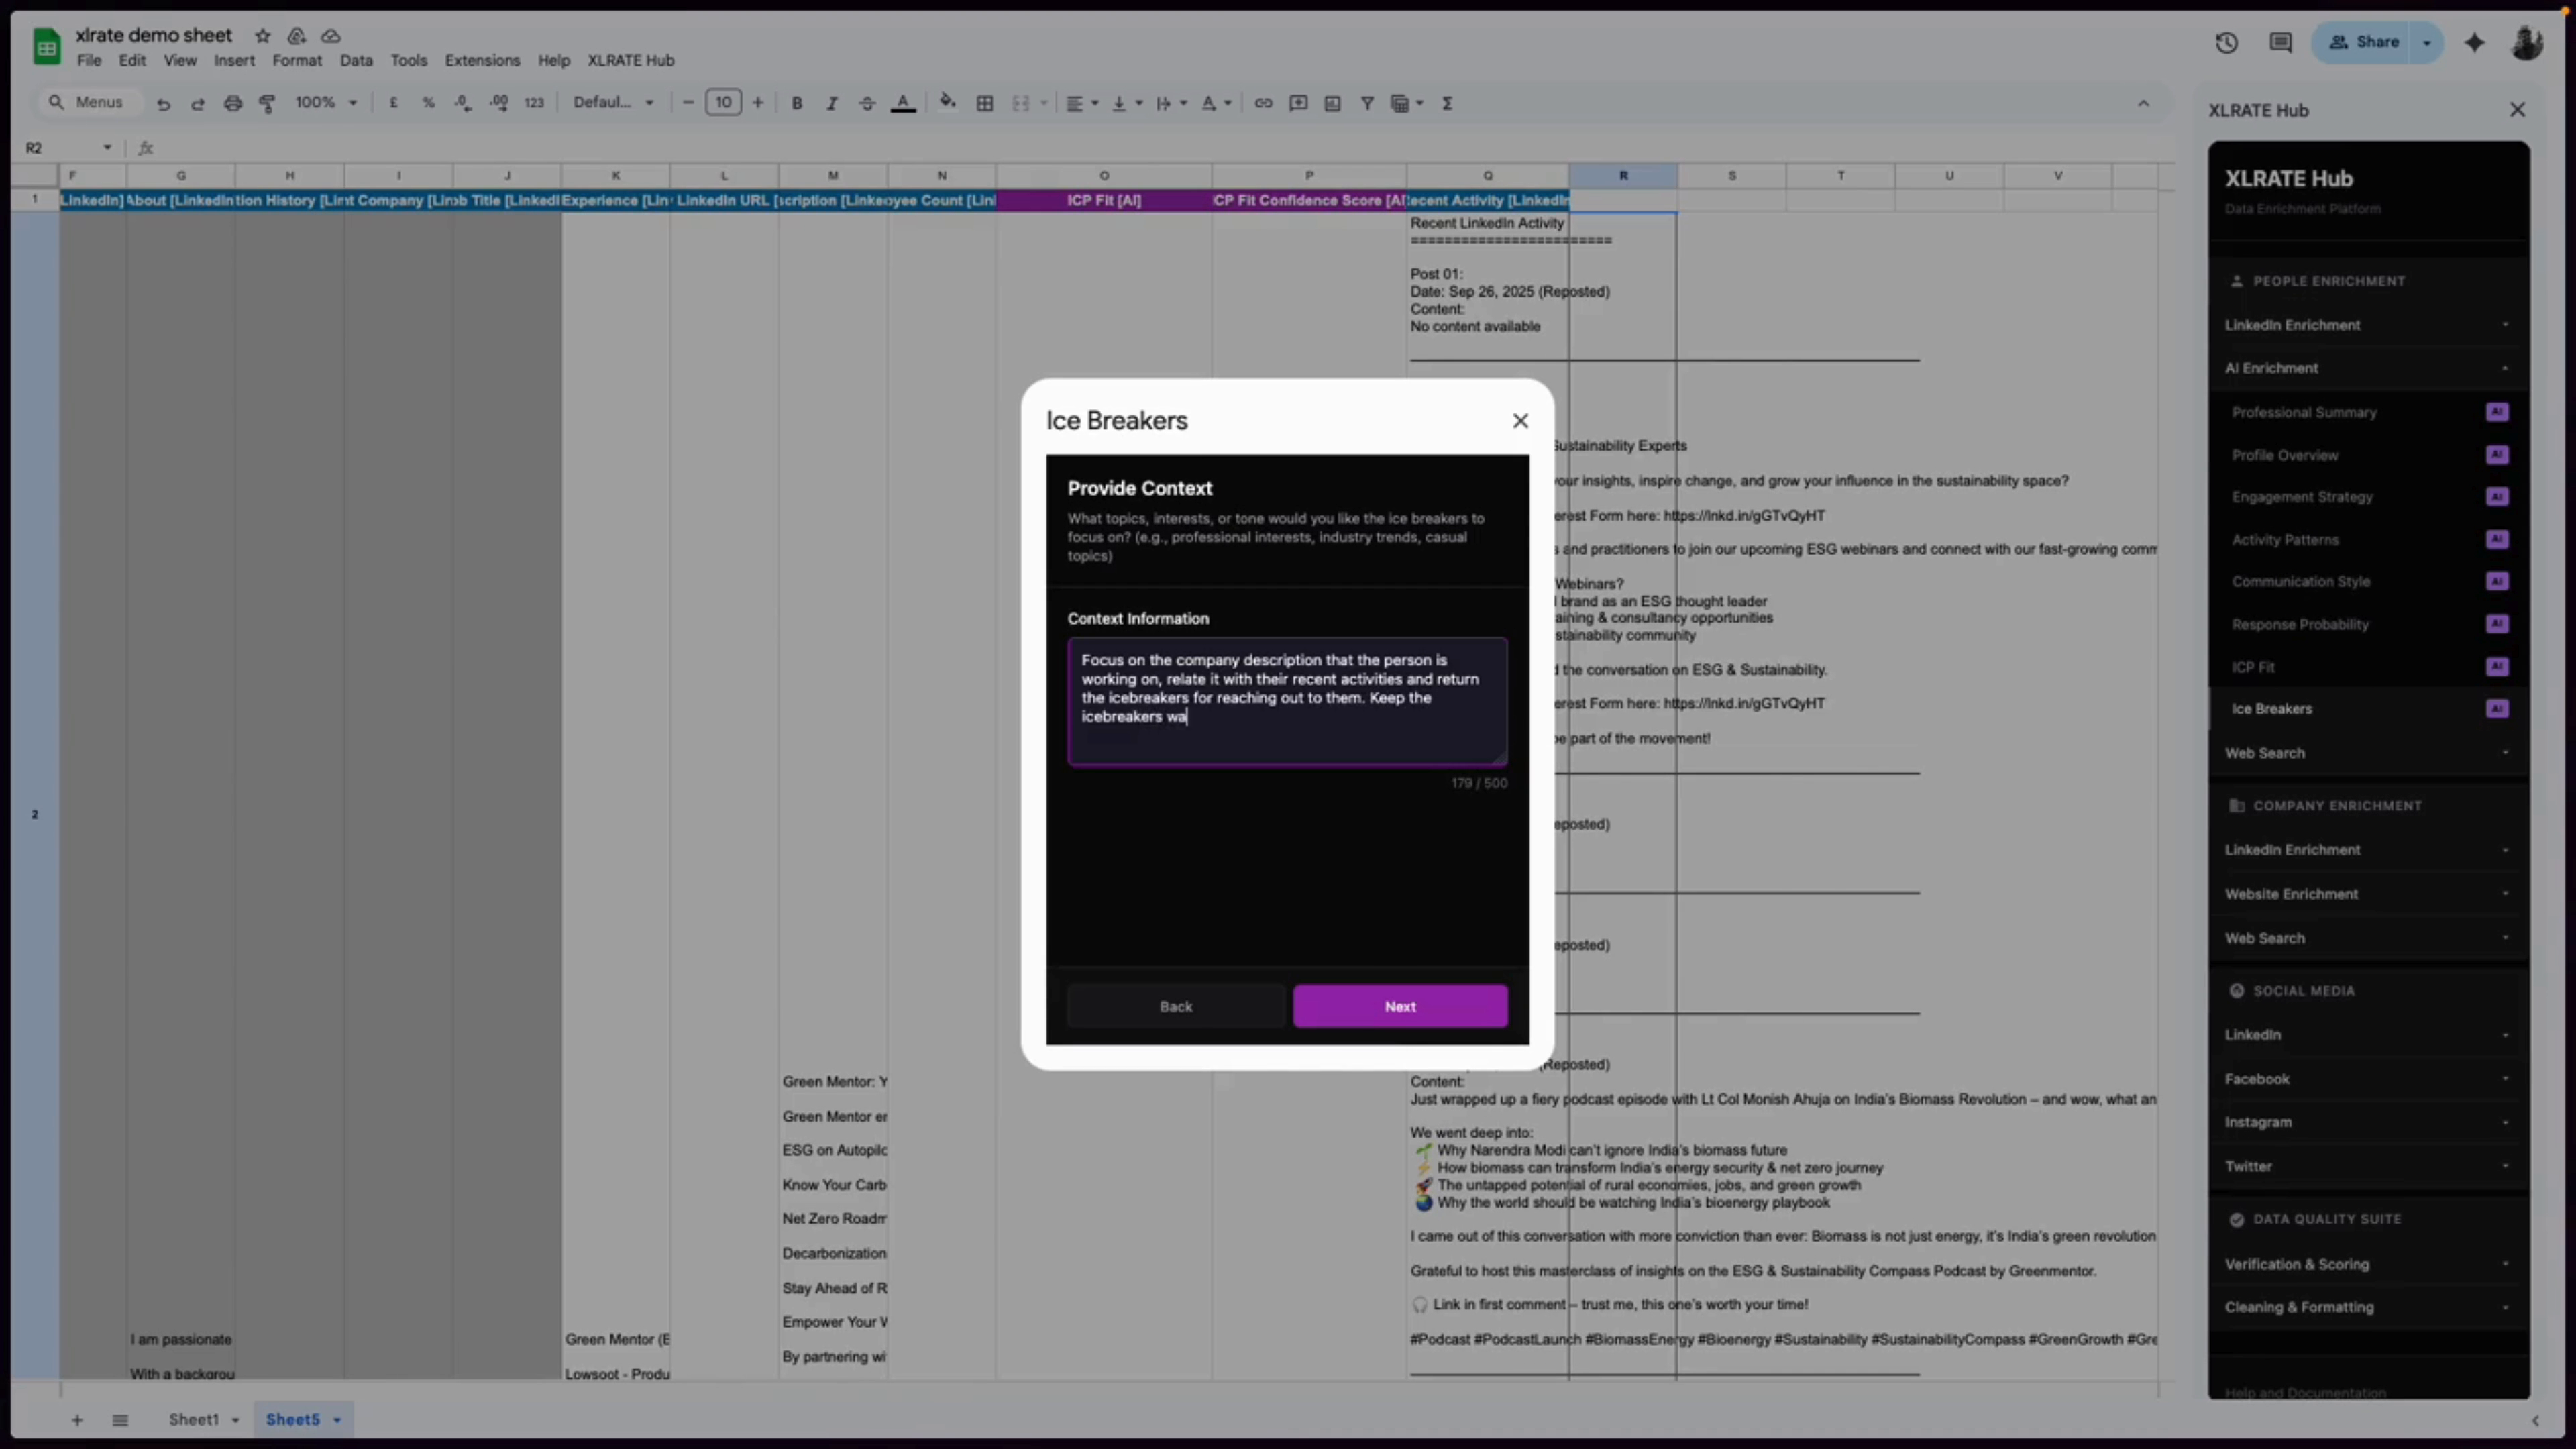The image size is (2576, 1449).
Task: Open the functions sigma menu
Action: [1447, 102]
